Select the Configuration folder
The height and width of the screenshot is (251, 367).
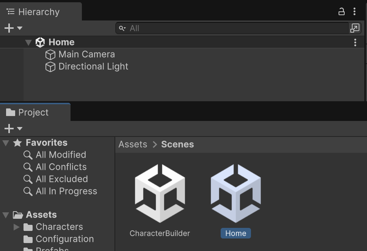click(64, 239)
